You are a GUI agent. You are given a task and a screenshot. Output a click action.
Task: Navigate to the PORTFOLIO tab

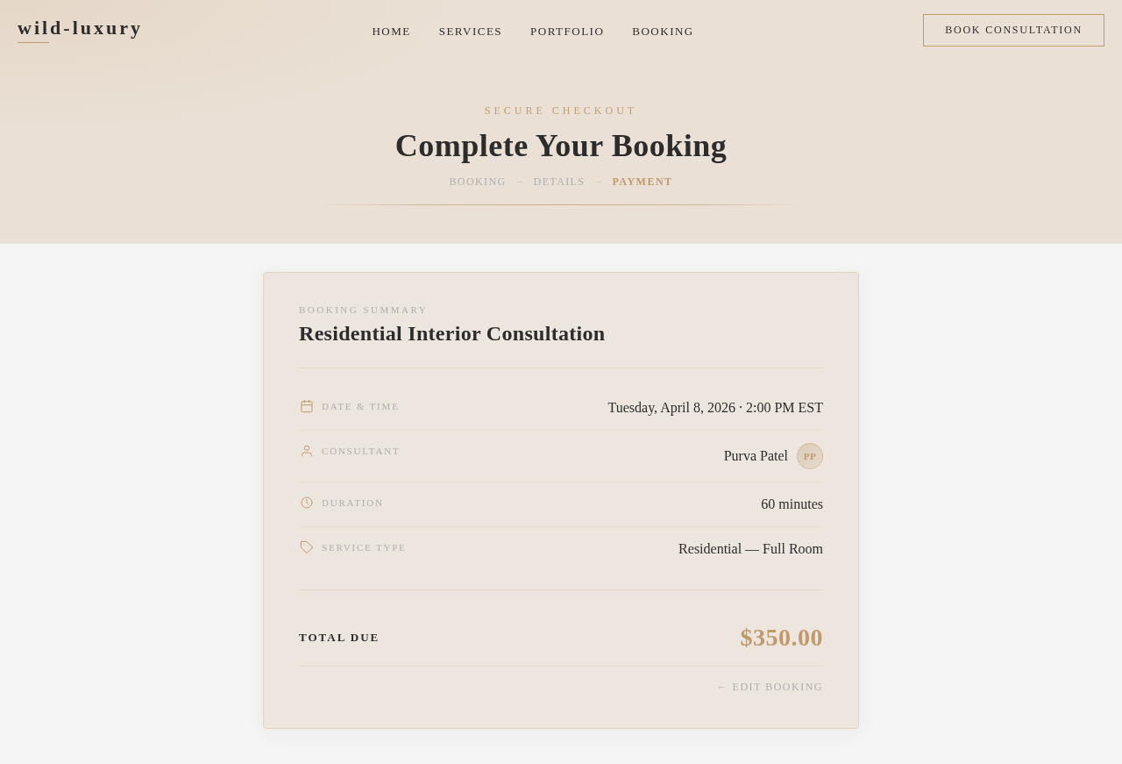click(566, 31)
